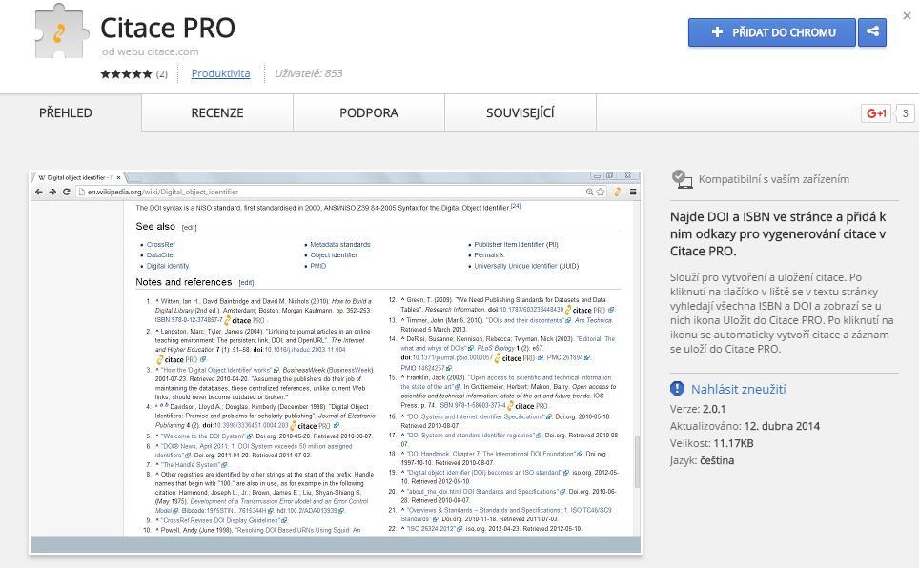The image size is (919, 568).
Task: Click the +1 count bubble showing 3
Action: pos(905,113)
